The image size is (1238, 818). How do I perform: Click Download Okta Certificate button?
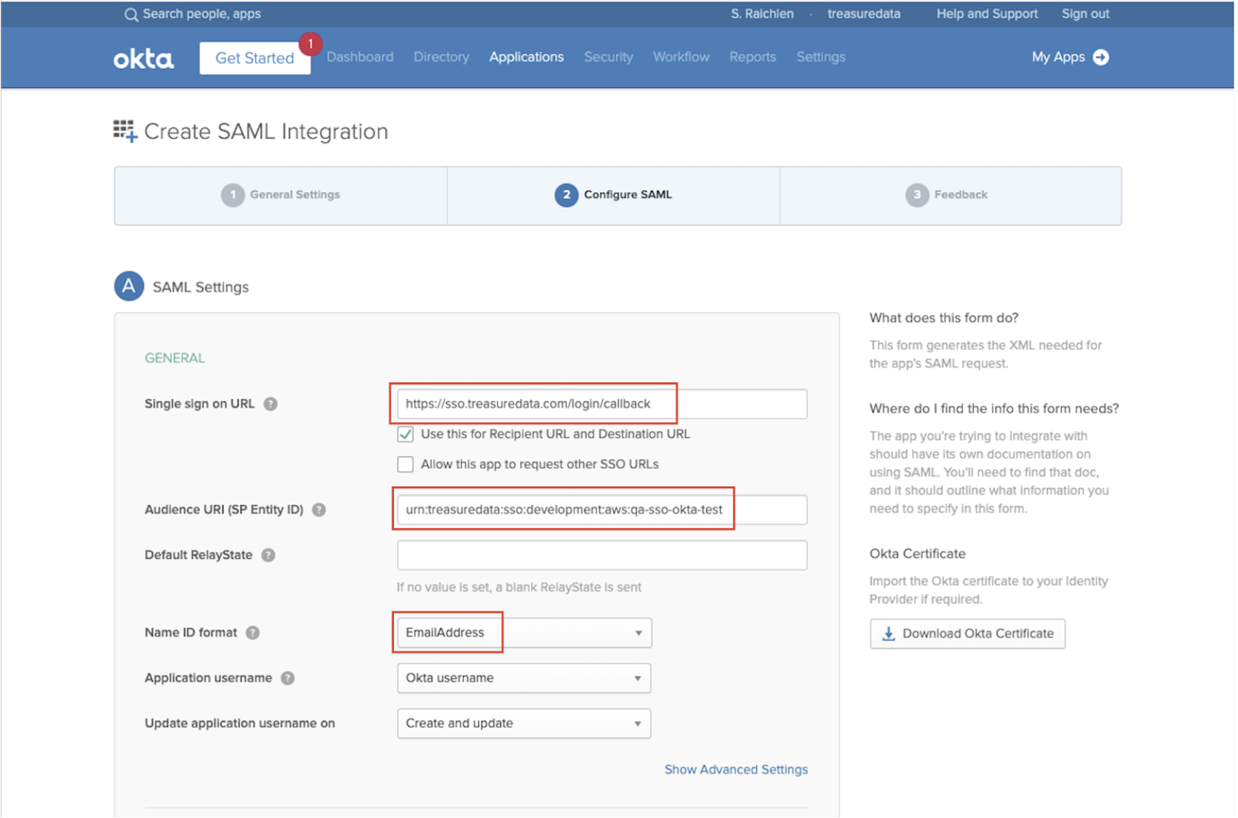point(966,633)
